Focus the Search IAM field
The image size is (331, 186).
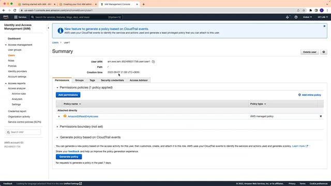pyautogui.click(x=23, y=132)
